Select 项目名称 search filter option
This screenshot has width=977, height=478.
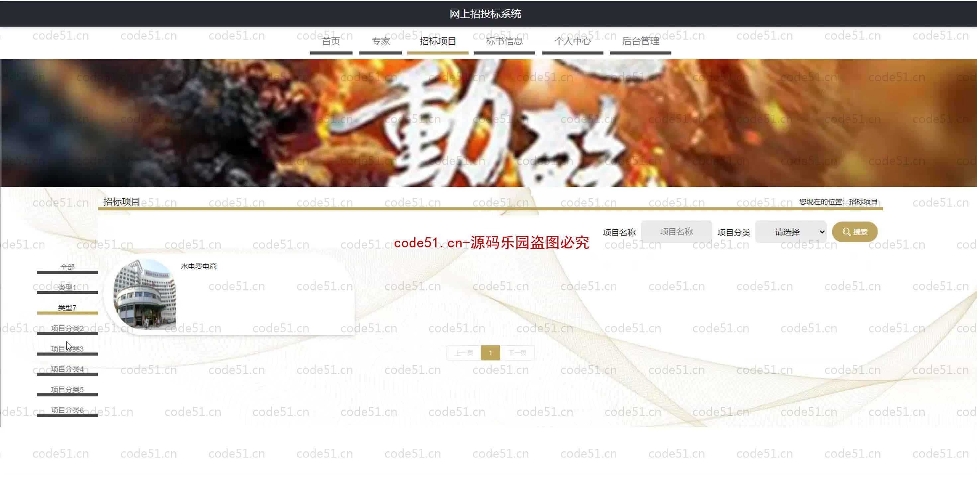(676, 231)
